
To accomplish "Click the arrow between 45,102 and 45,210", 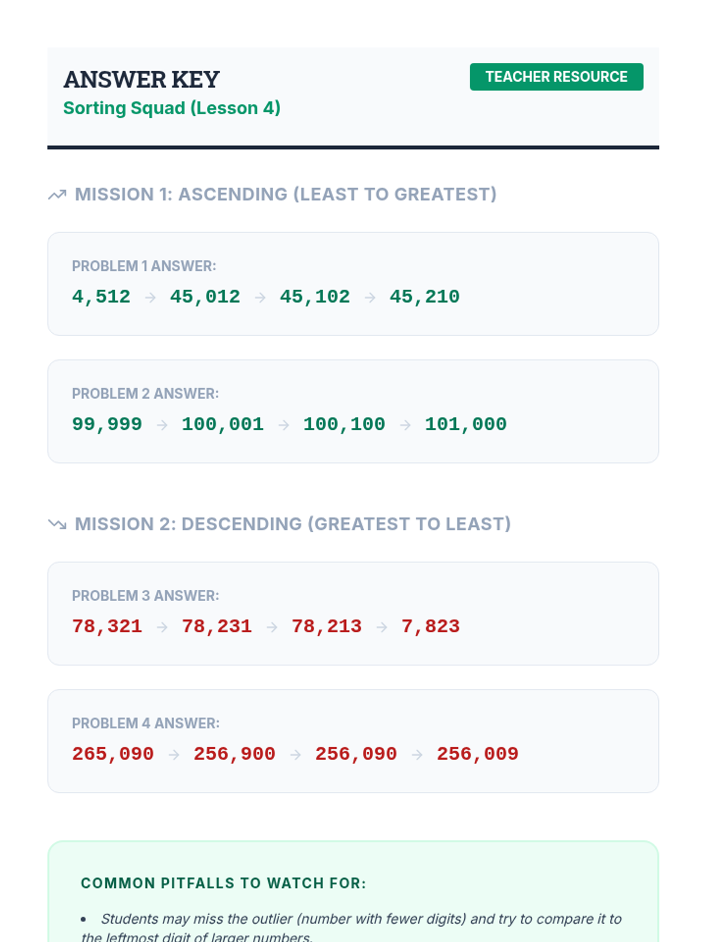I will 370,297.
